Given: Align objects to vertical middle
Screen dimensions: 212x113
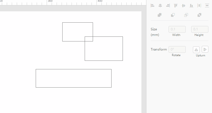Looking at the screenshot, I should [x=183, y=6].
